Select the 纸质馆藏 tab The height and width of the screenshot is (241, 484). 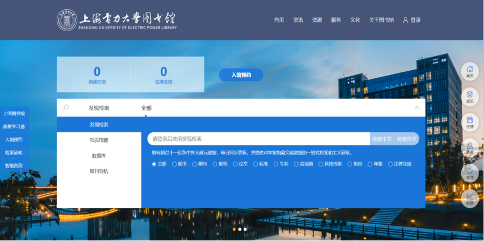click(x=99, y=140)
